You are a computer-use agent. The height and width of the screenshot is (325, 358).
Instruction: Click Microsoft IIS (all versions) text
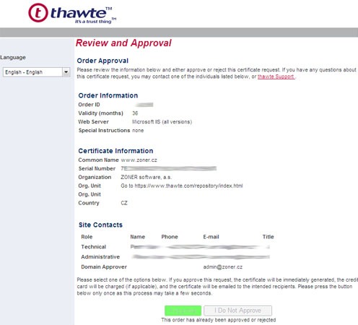162,122
